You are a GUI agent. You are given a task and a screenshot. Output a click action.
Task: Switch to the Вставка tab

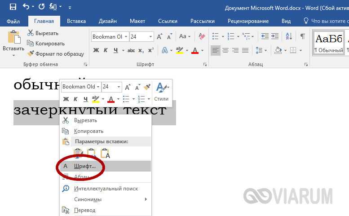coord(76,21)
